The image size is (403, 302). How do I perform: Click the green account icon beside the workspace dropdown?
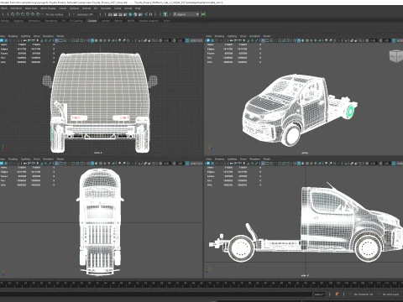coord(203,14)
